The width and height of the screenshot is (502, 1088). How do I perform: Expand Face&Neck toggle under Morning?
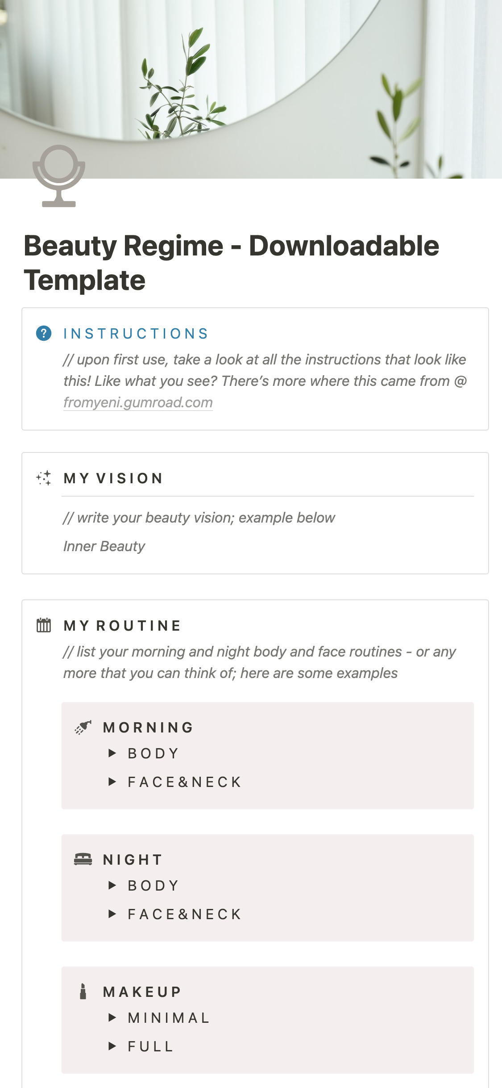tap(112, 782)
